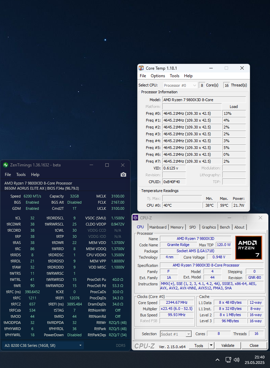Viewport: 270px width, 368px height.
Task: Switch to CPU-Z SPD tab
Action: pos(193,227)
